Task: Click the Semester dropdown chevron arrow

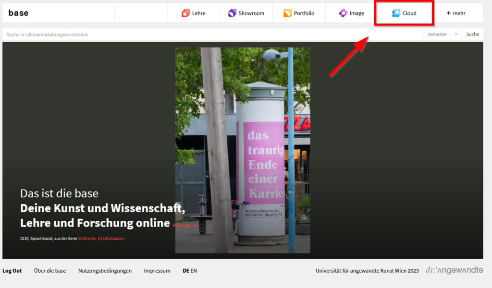Action: tap(456, 35)
